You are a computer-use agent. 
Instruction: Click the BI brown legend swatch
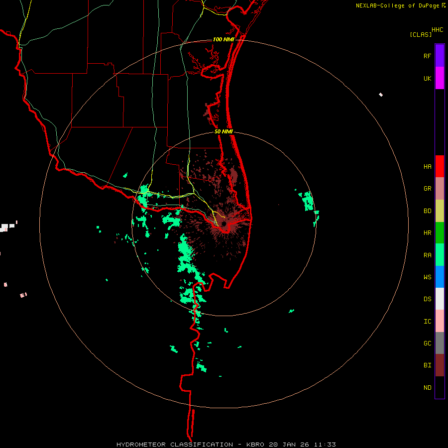point(440,365)
